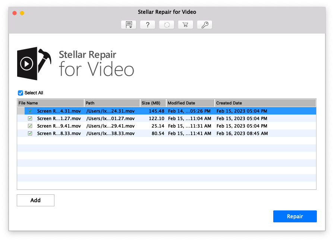Start repair with the blue Repair button
The image size is (334, 241).
(295, 216)
